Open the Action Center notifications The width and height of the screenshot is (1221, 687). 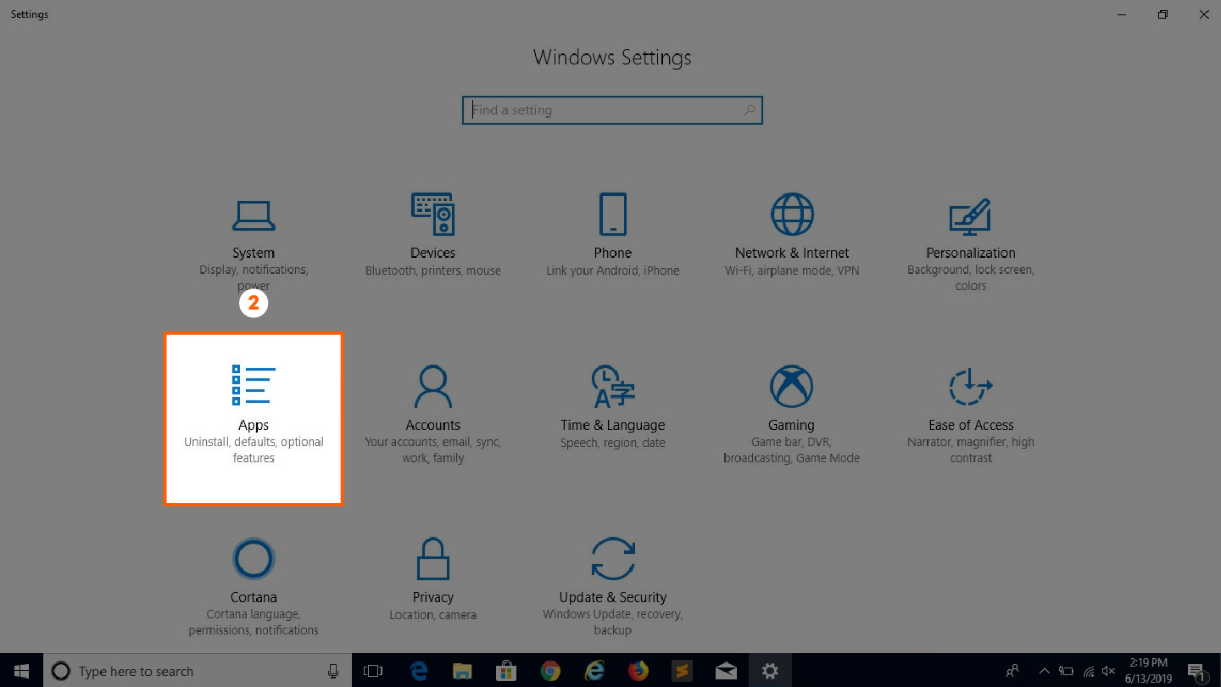[1196, 671]
